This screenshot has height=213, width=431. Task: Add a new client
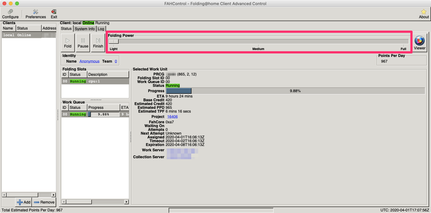(x=24, y=202)
